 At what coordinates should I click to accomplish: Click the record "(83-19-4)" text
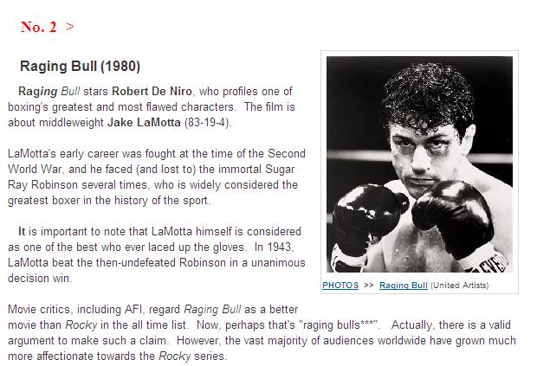pos(208,123)
